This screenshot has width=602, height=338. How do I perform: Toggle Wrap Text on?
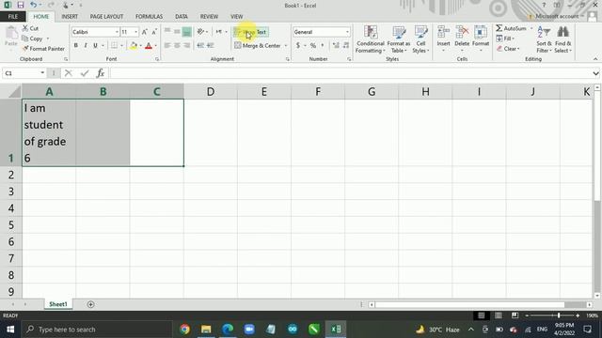251,32
